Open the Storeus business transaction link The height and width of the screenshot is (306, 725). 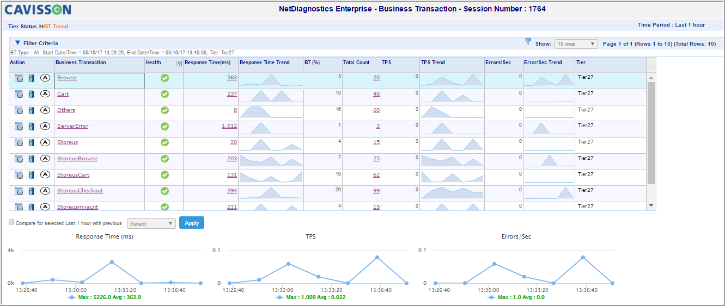coord(68,142)
